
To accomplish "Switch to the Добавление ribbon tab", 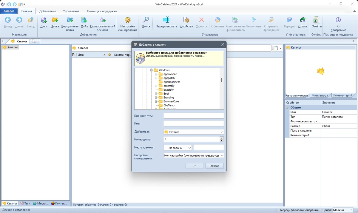I will coord(47,11).
